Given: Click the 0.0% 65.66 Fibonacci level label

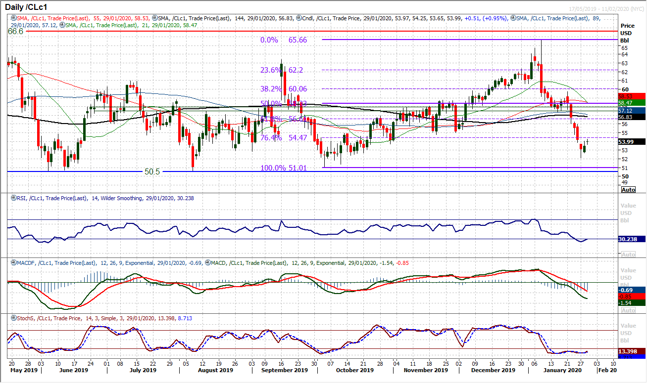Looking at the screenshot, I should pyautogui.click(x=283, y=40).
